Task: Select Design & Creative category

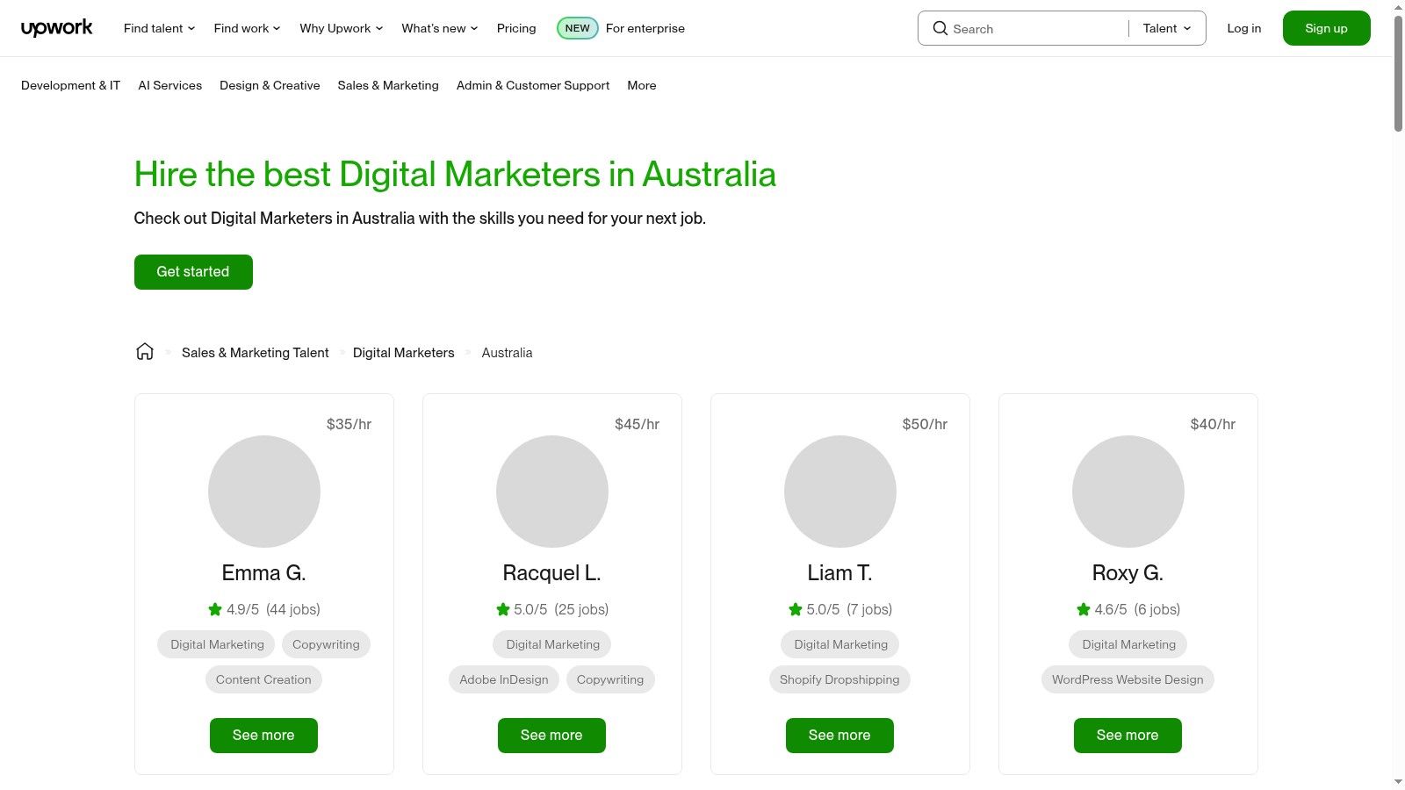Action: tap(270, 85)
